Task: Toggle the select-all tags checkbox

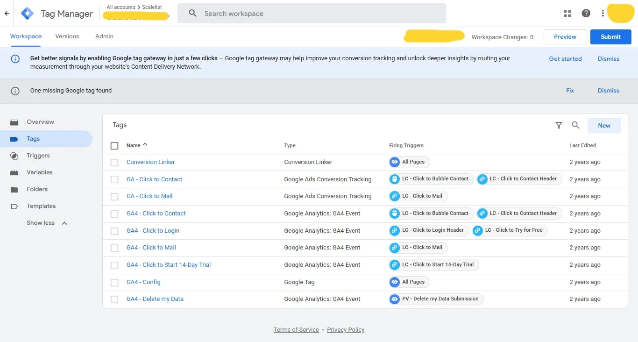Action: [x=114, y=146]
